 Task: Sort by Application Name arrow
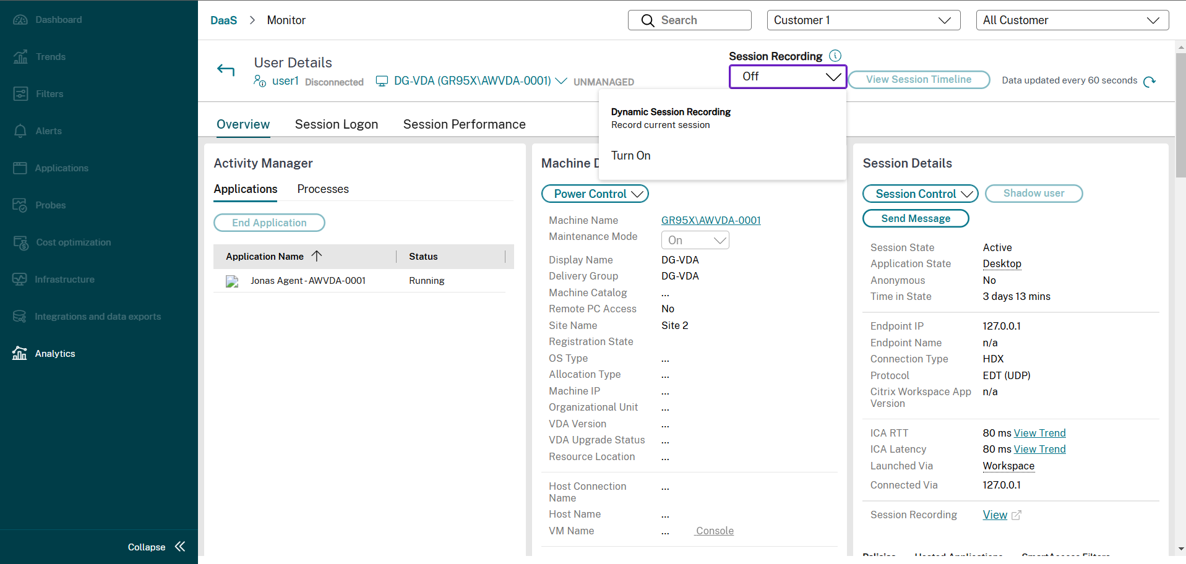tap(317, 256)
